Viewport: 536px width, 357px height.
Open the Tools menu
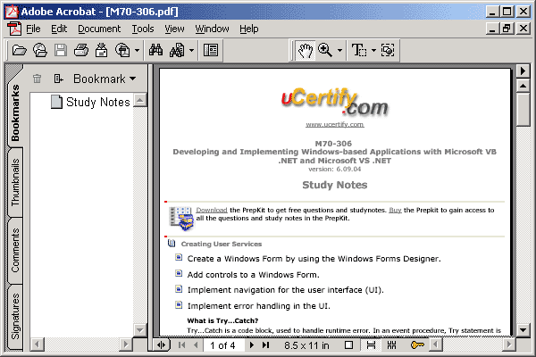[x=143, y=29]
